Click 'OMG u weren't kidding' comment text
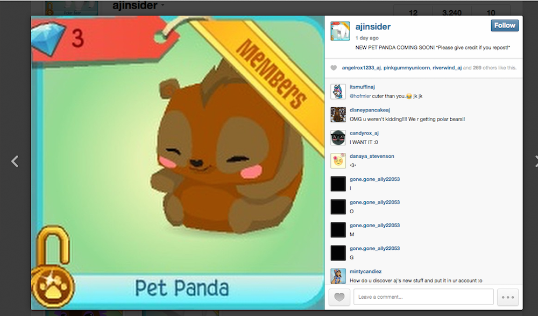 pos(407,119)
